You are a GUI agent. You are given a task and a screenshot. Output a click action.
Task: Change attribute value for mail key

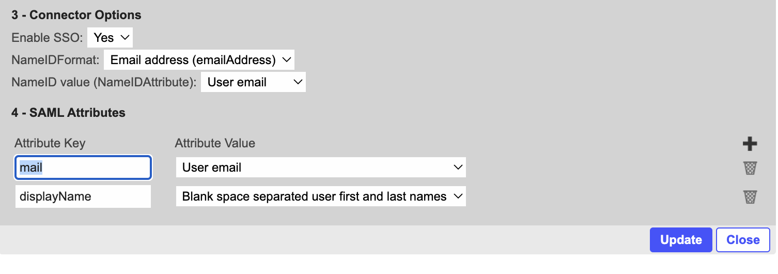pos(321,168)
